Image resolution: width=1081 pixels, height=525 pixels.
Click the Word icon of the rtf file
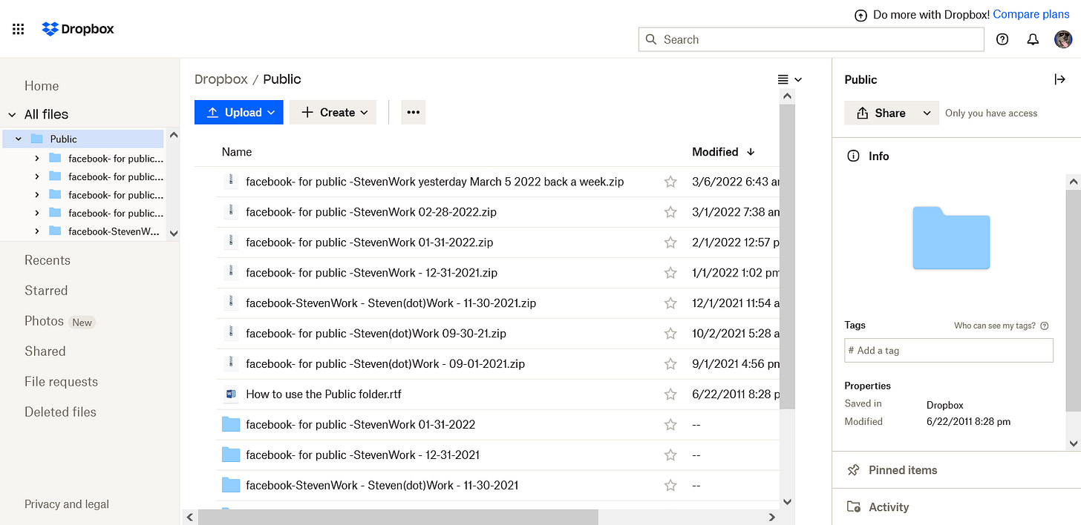pos(230,394)
